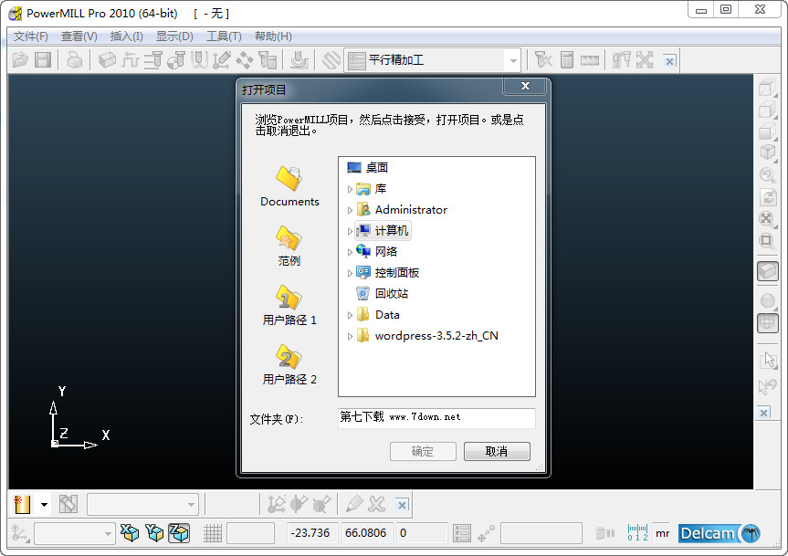The height and width of the screenshot is (556, 788).
Task: Open the 平行精加工 strategy dropdown
Action: 512,61
